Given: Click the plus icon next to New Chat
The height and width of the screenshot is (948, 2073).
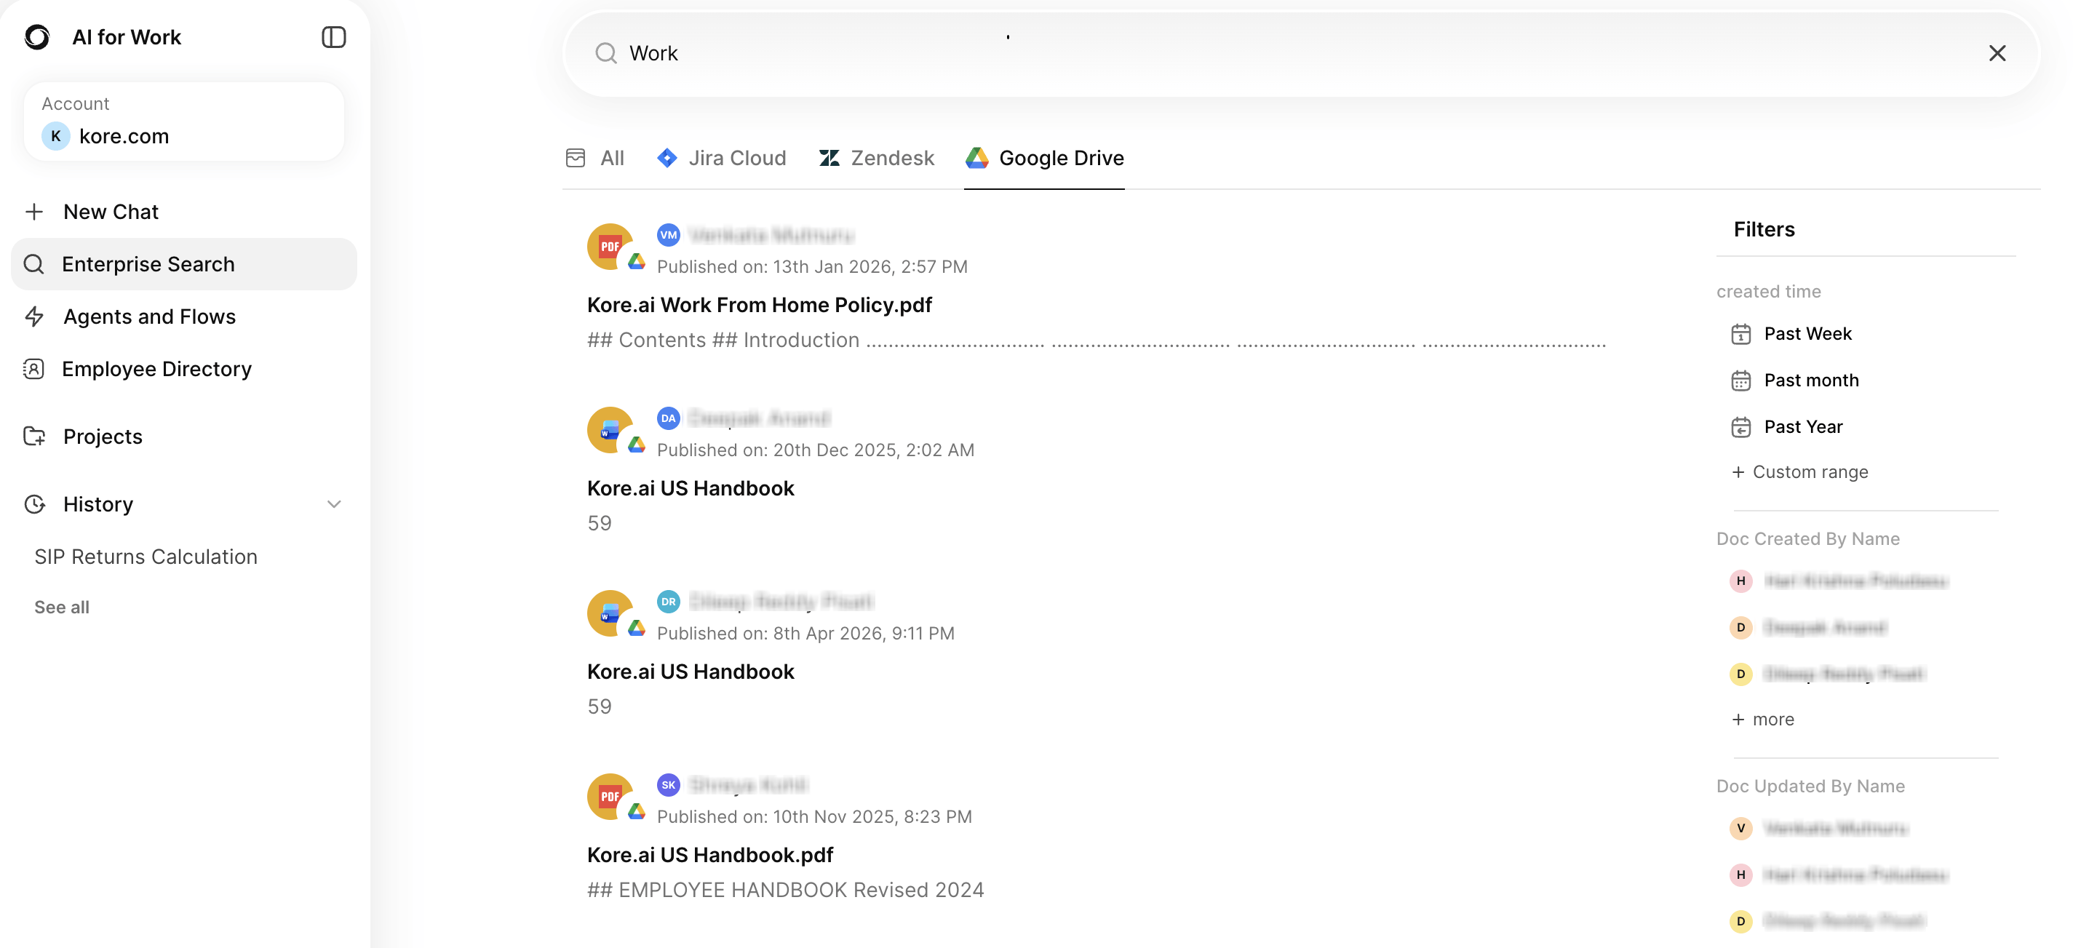Looking at the screenshot, I should 33,212.
